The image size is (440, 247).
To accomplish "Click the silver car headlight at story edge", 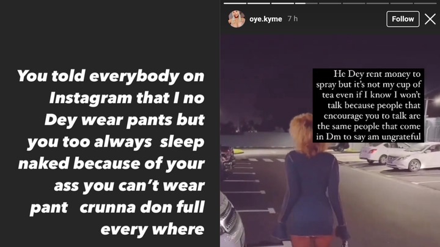I will 230,221.
